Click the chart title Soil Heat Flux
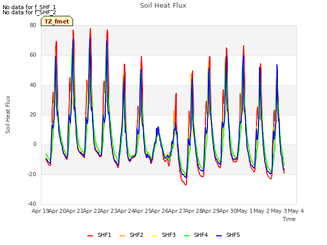Viewport: 327px width, 245px height. click(x=163, y=6)
